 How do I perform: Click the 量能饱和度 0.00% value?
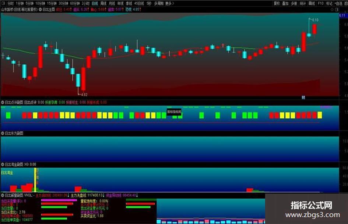coord(94,201)
